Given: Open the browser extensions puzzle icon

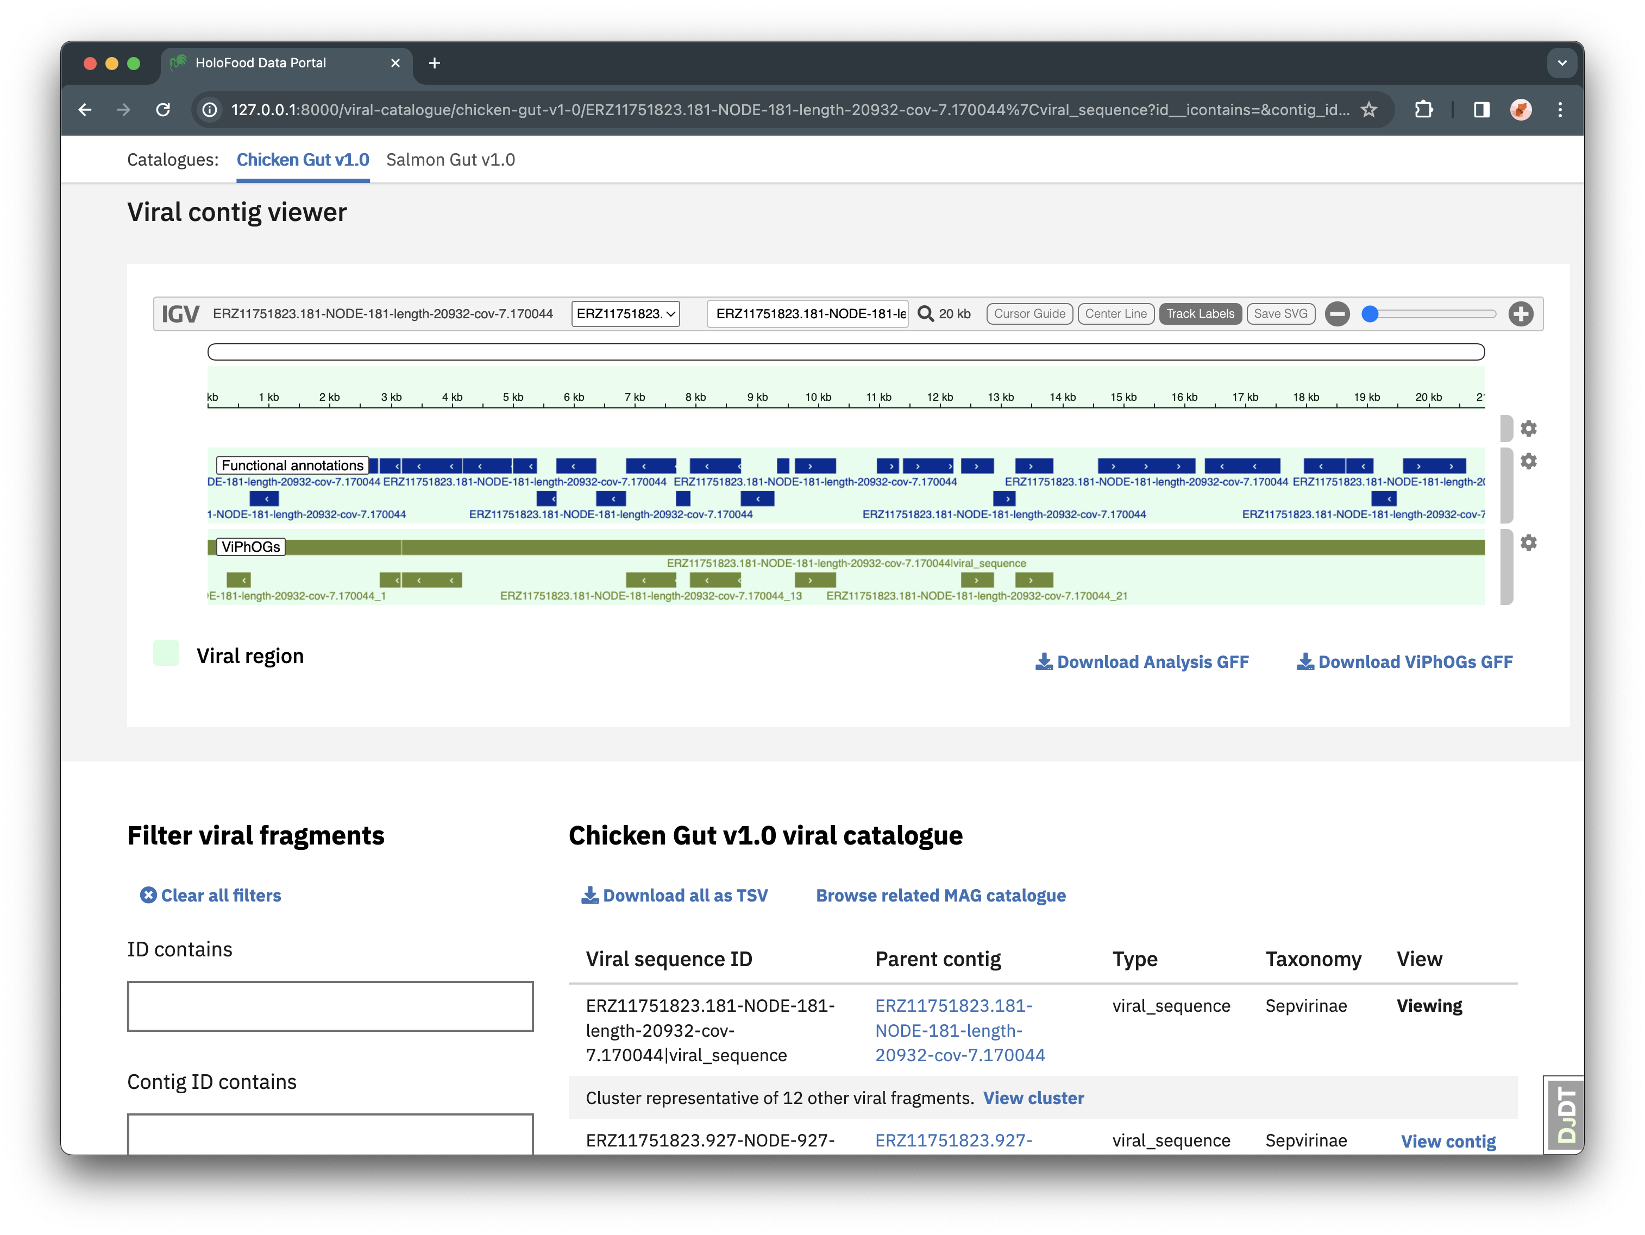Looking at the screenshot, I should coord(1423,110).
